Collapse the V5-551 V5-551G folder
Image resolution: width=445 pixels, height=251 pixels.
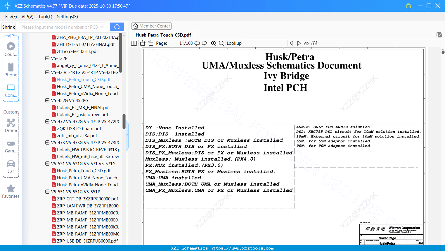tap(47, 192)
